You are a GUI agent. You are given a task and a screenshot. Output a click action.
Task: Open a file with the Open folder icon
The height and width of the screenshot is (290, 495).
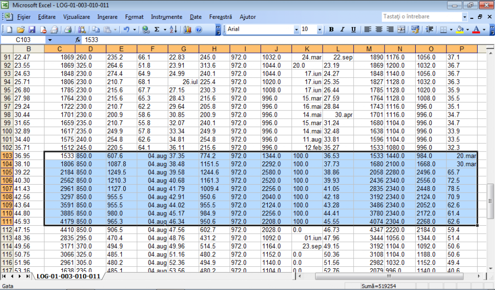click(21, 30)
